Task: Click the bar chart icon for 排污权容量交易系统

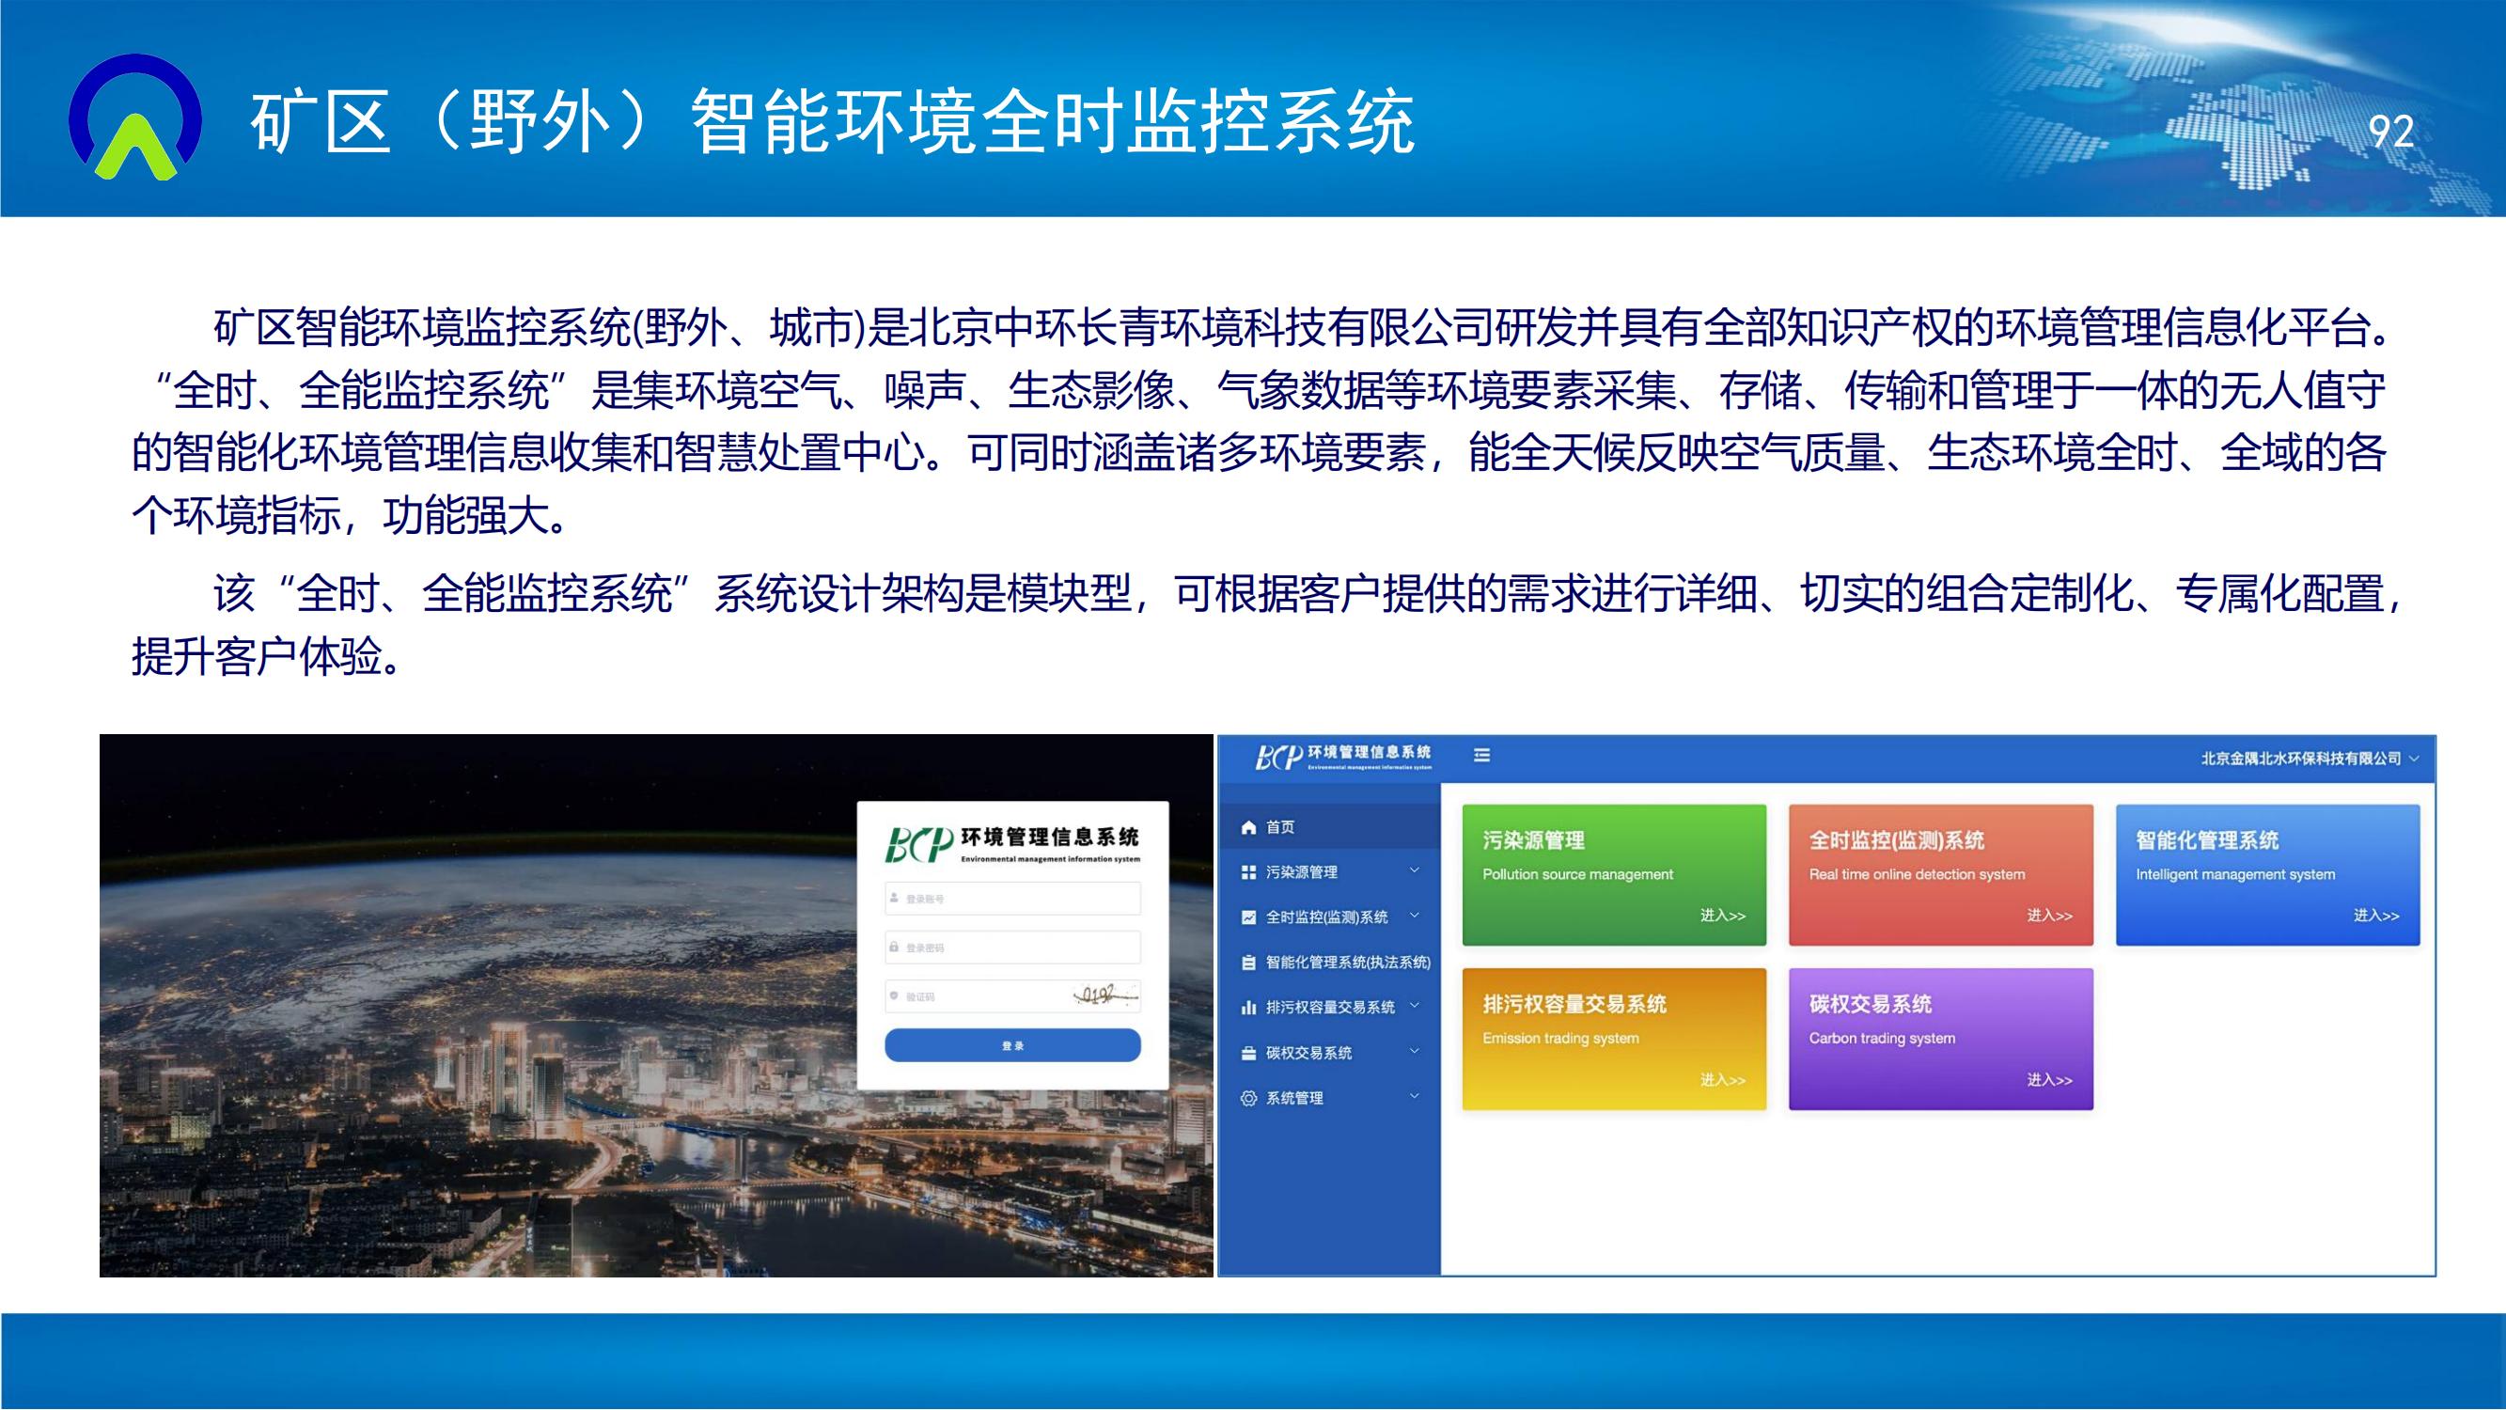Action: [1249, 1007]
